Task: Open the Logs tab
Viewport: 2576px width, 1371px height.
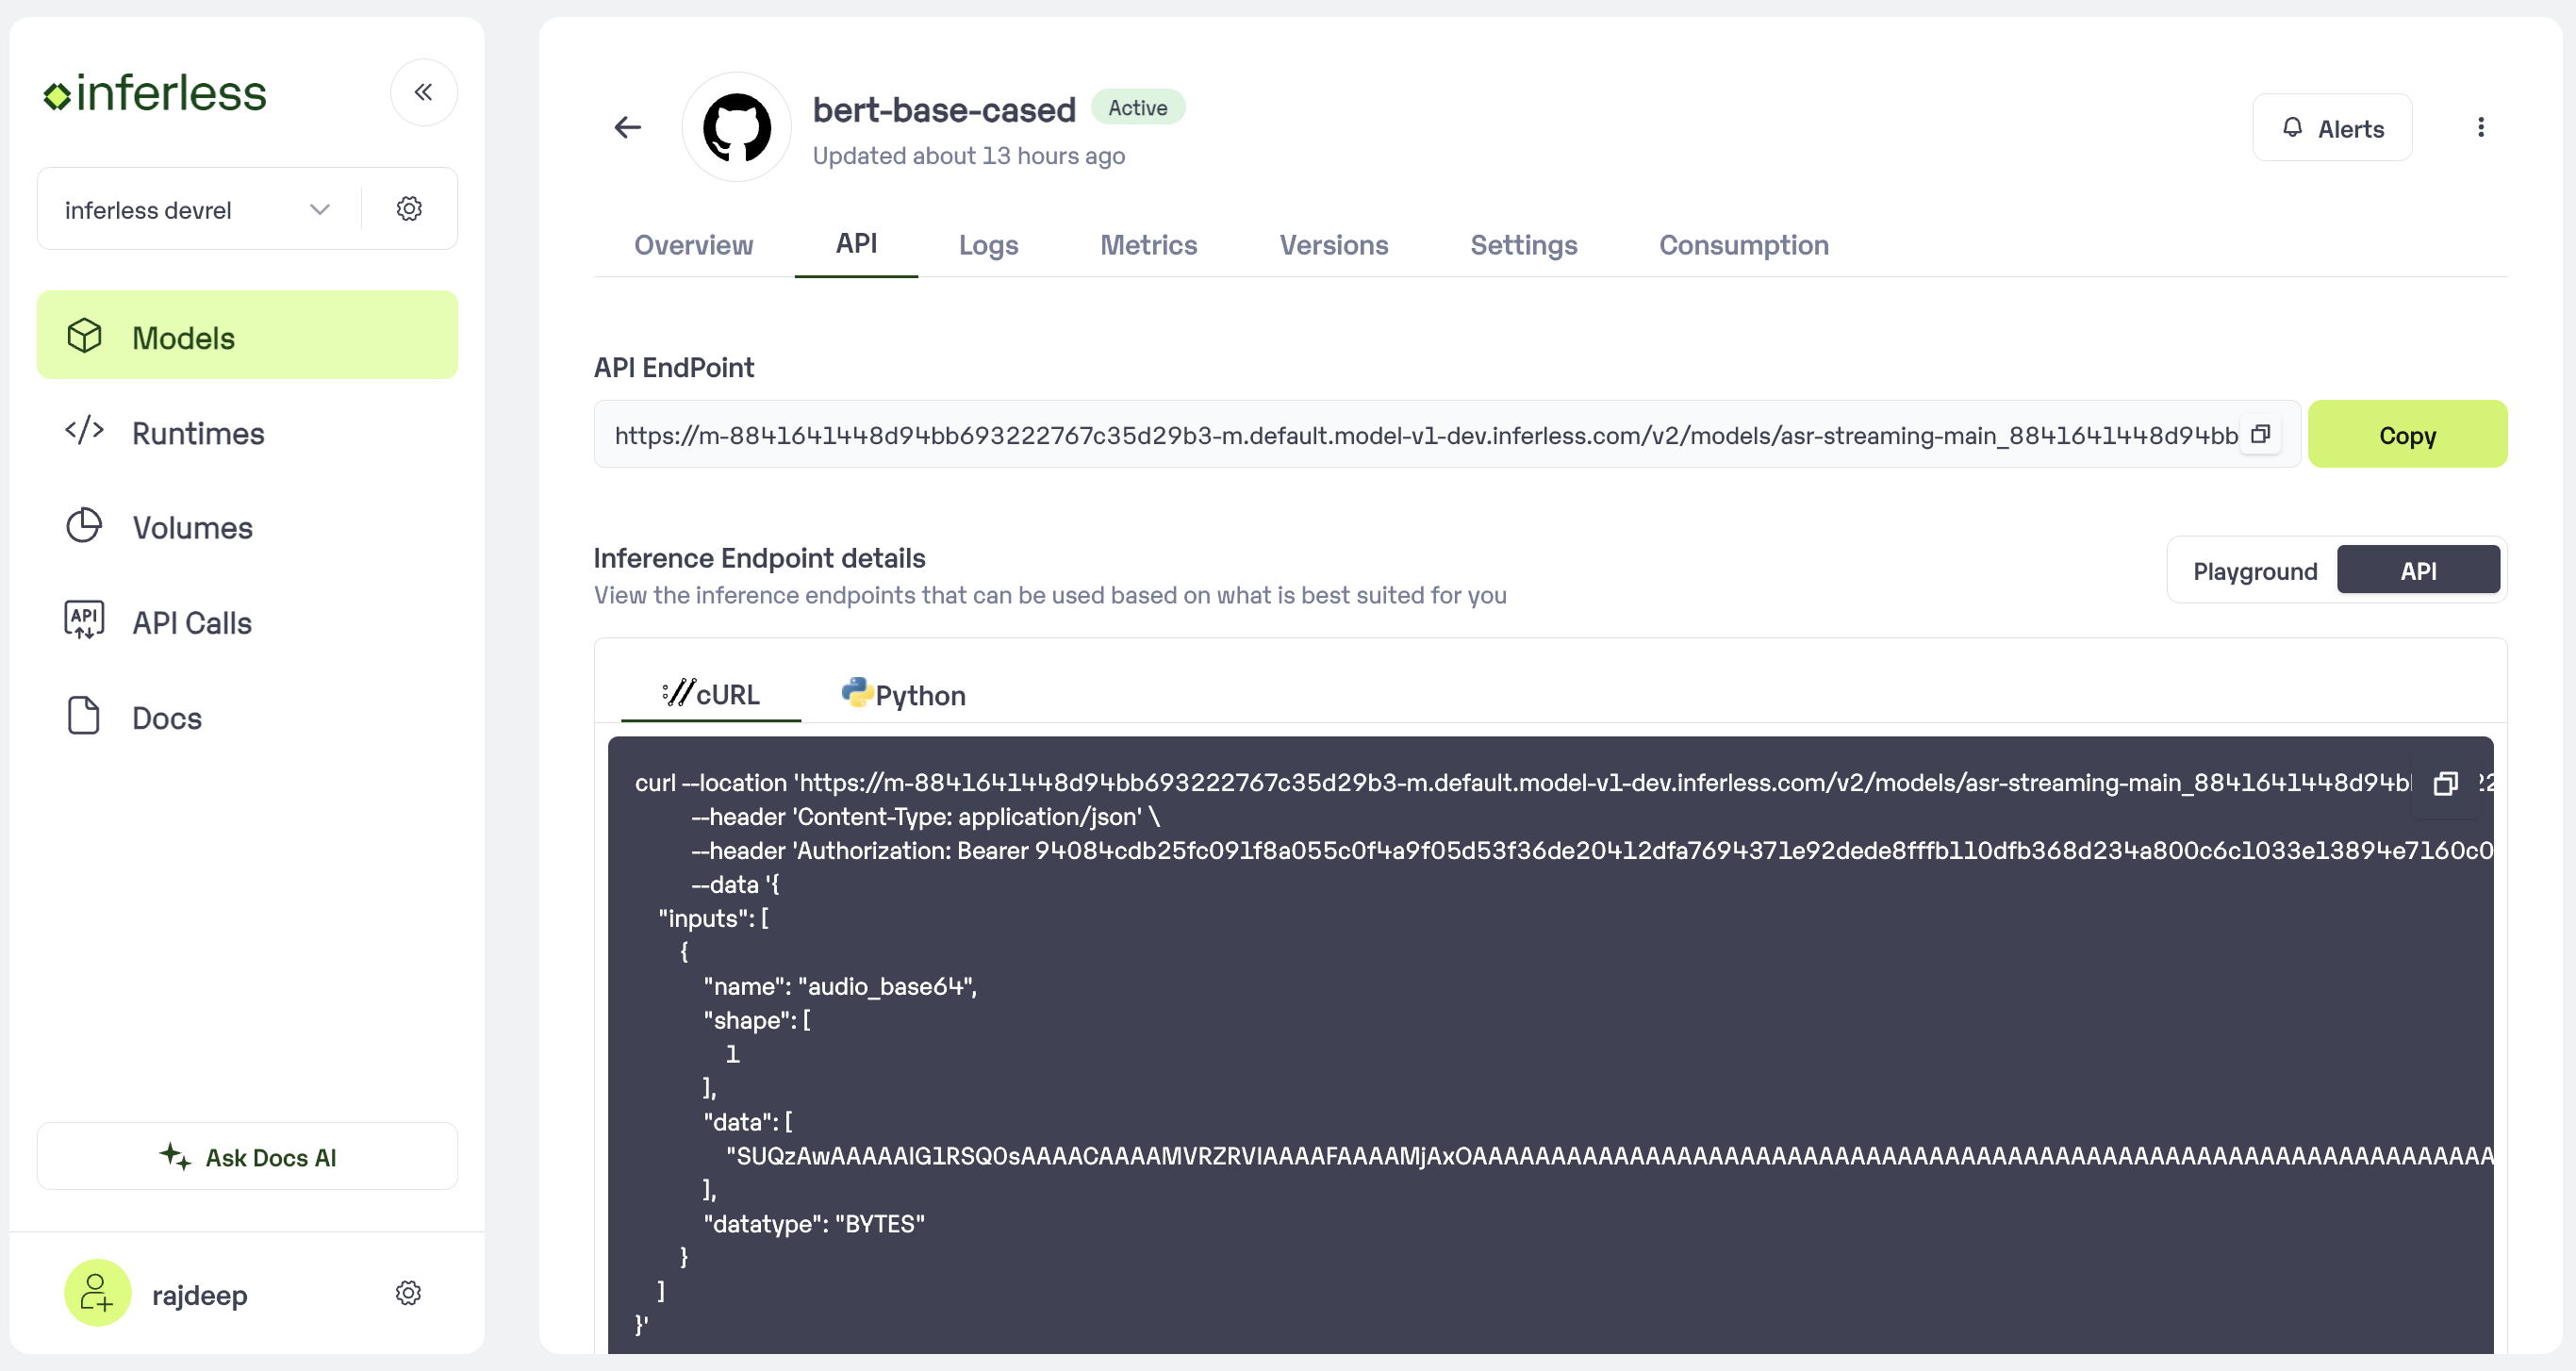Action: pos(988,245)
